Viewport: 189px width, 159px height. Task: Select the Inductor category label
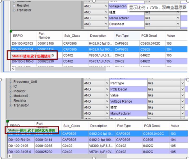[x=19, y=91]
